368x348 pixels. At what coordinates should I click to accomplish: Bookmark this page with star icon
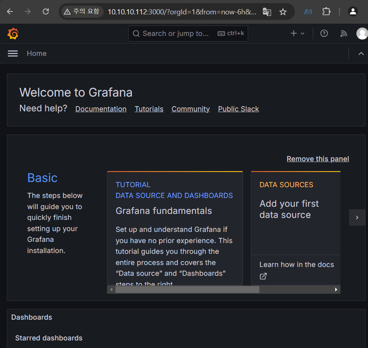(283, 12)
